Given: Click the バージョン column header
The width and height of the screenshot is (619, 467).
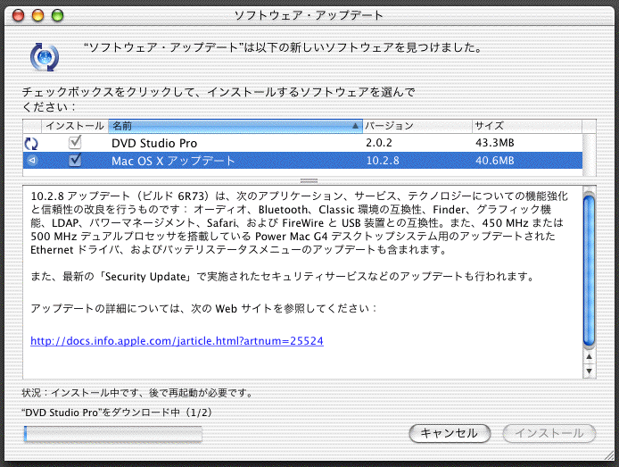Looking at the screenshot, I should (417, 126).
